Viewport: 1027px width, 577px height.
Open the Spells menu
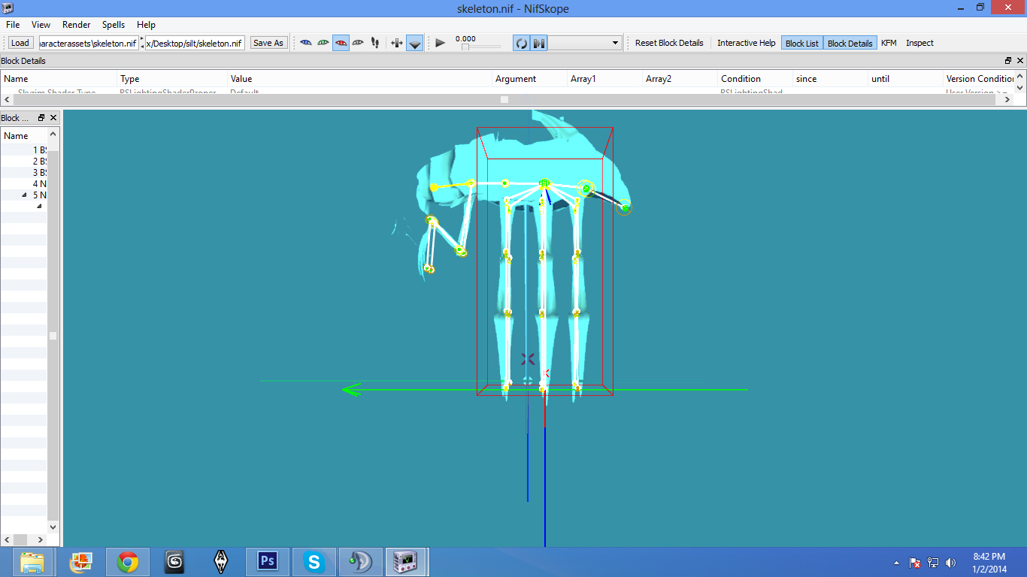pos(114,25)
